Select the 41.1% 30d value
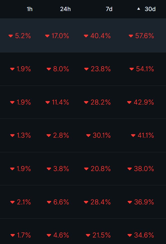The height and width of the screenshot is (244, 166). click(146, 135)
